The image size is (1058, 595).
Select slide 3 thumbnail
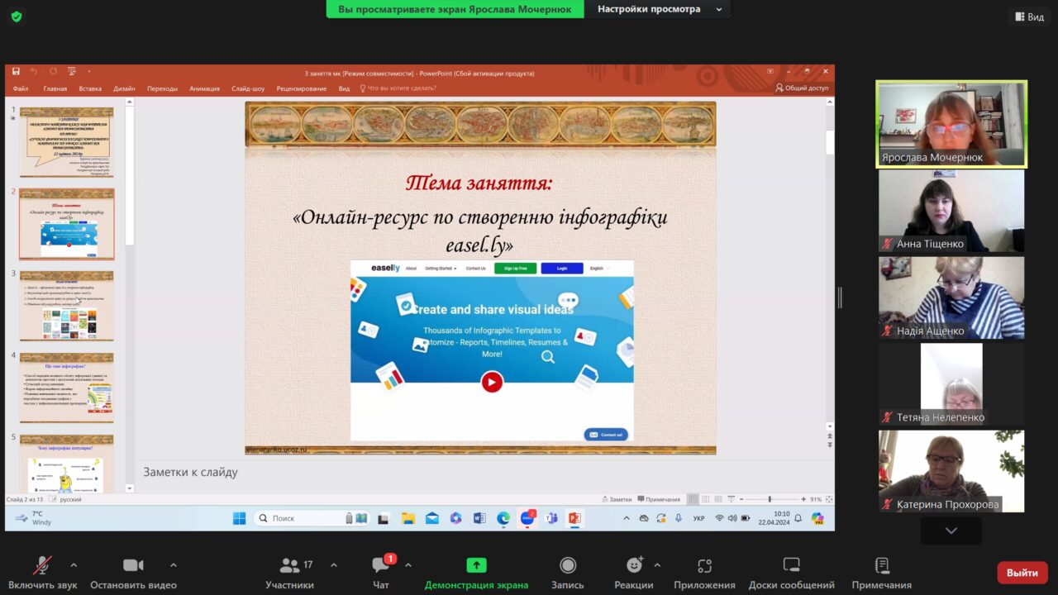coord(67,305)
